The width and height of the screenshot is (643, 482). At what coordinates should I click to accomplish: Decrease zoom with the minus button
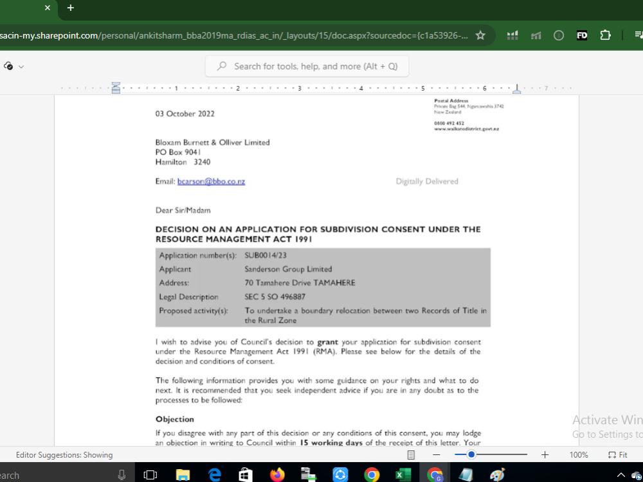point(437,454)
